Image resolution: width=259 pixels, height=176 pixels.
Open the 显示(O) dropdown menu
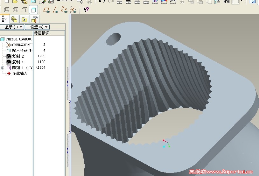point(12,27)
